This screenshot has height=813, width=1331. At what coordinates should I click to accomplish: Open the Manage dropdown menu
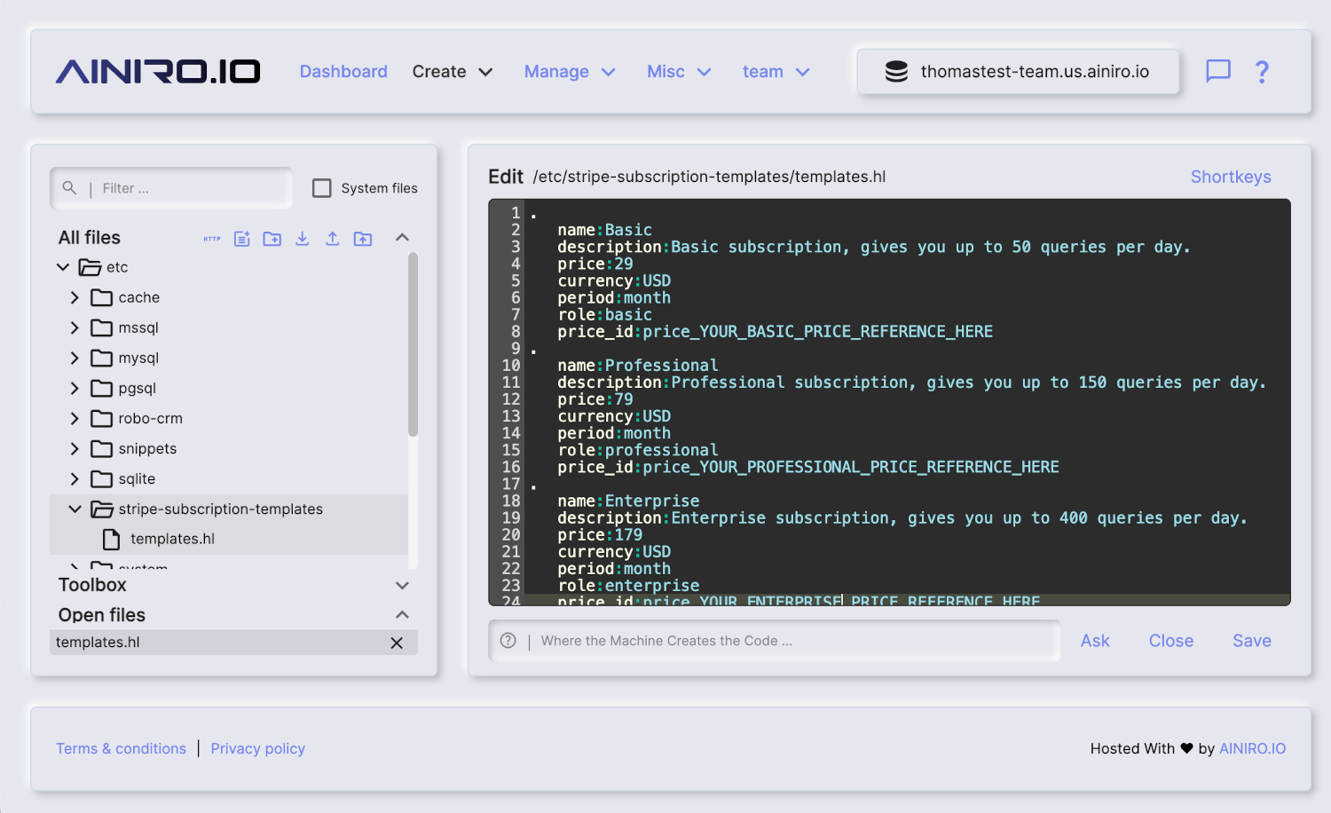570,71
